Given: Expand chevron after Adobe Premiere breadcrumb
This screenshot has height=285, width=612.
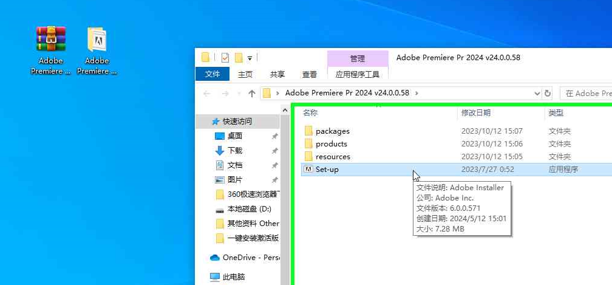Looking at the screenshot, I should click(417, 94).
